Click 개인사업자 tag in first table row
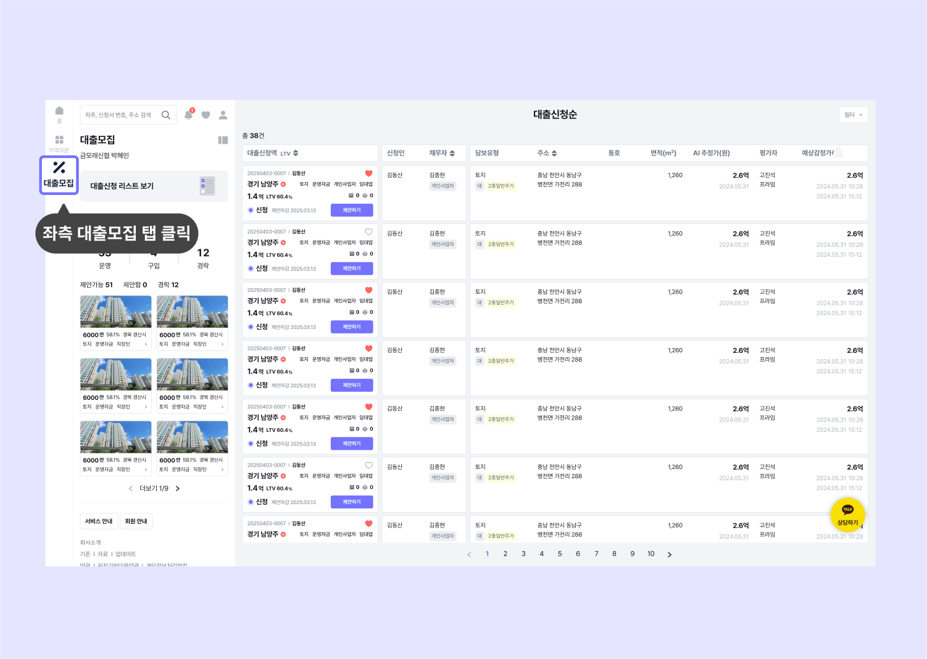927x659 pixels. 443,186
